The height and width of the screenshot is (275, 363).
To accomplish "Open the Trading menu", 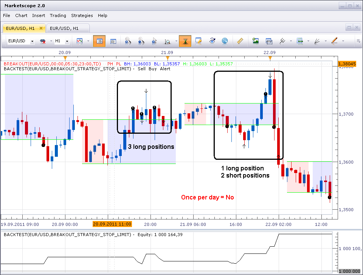I will coord(58,15).
